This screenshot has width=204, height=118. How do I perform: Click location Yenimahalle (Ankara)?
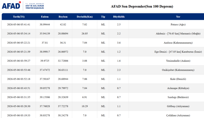(178, 61)
